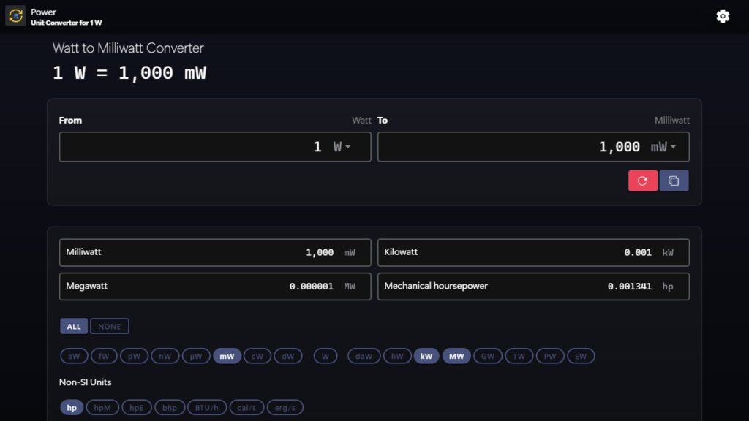Click the Milliwatt result field
Image resolution: width=749 pixels, height=421 pixels.
[x=215, y=252]
